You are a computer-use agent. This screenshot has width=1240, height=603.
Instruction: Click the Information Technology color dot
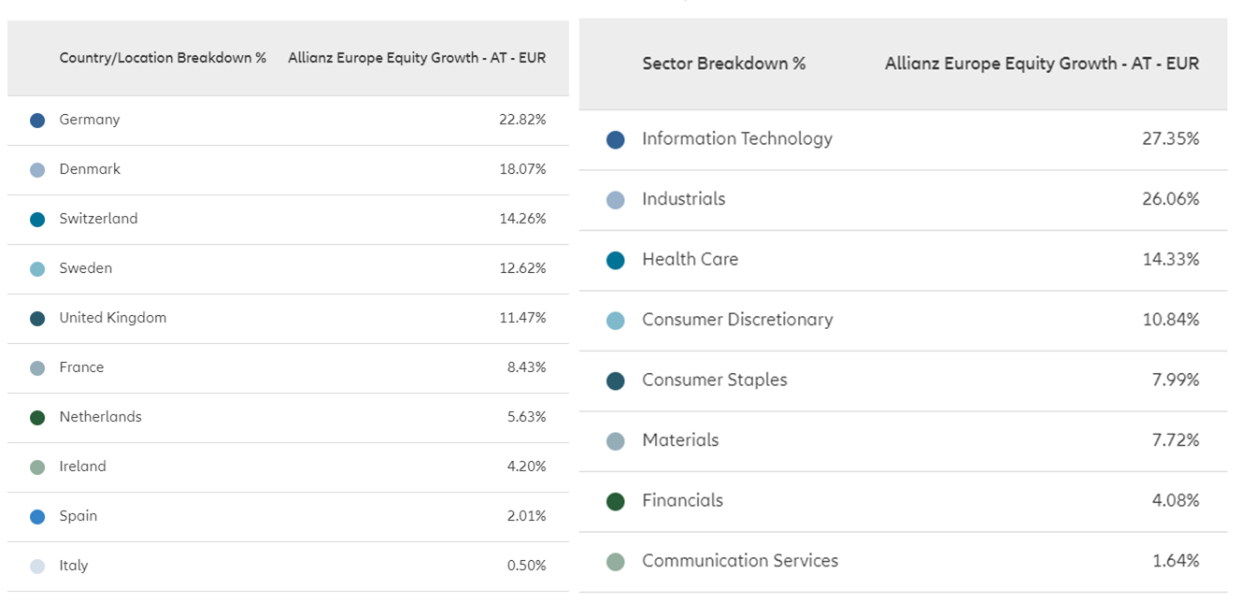click(x=615, y=140)
